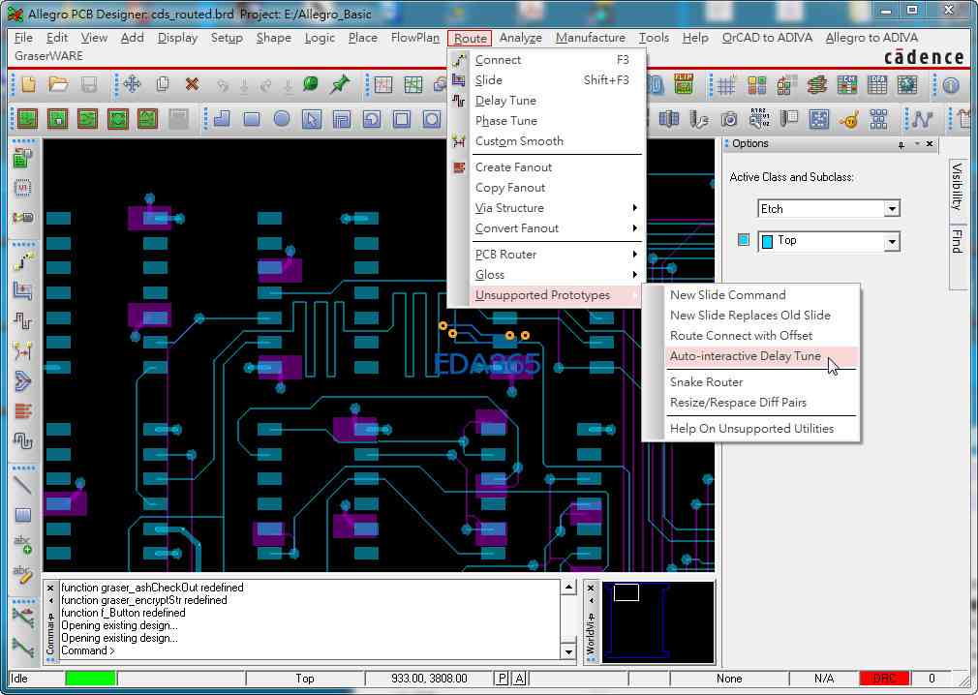Image resolution: width=978 pixels, height=695 pixels.
Task: Toggle the A button in status bar
Action: pyautogui.click(x=520, y=679)
